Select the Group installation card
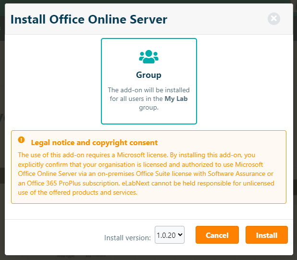297x260 pixels. point(148,81)
